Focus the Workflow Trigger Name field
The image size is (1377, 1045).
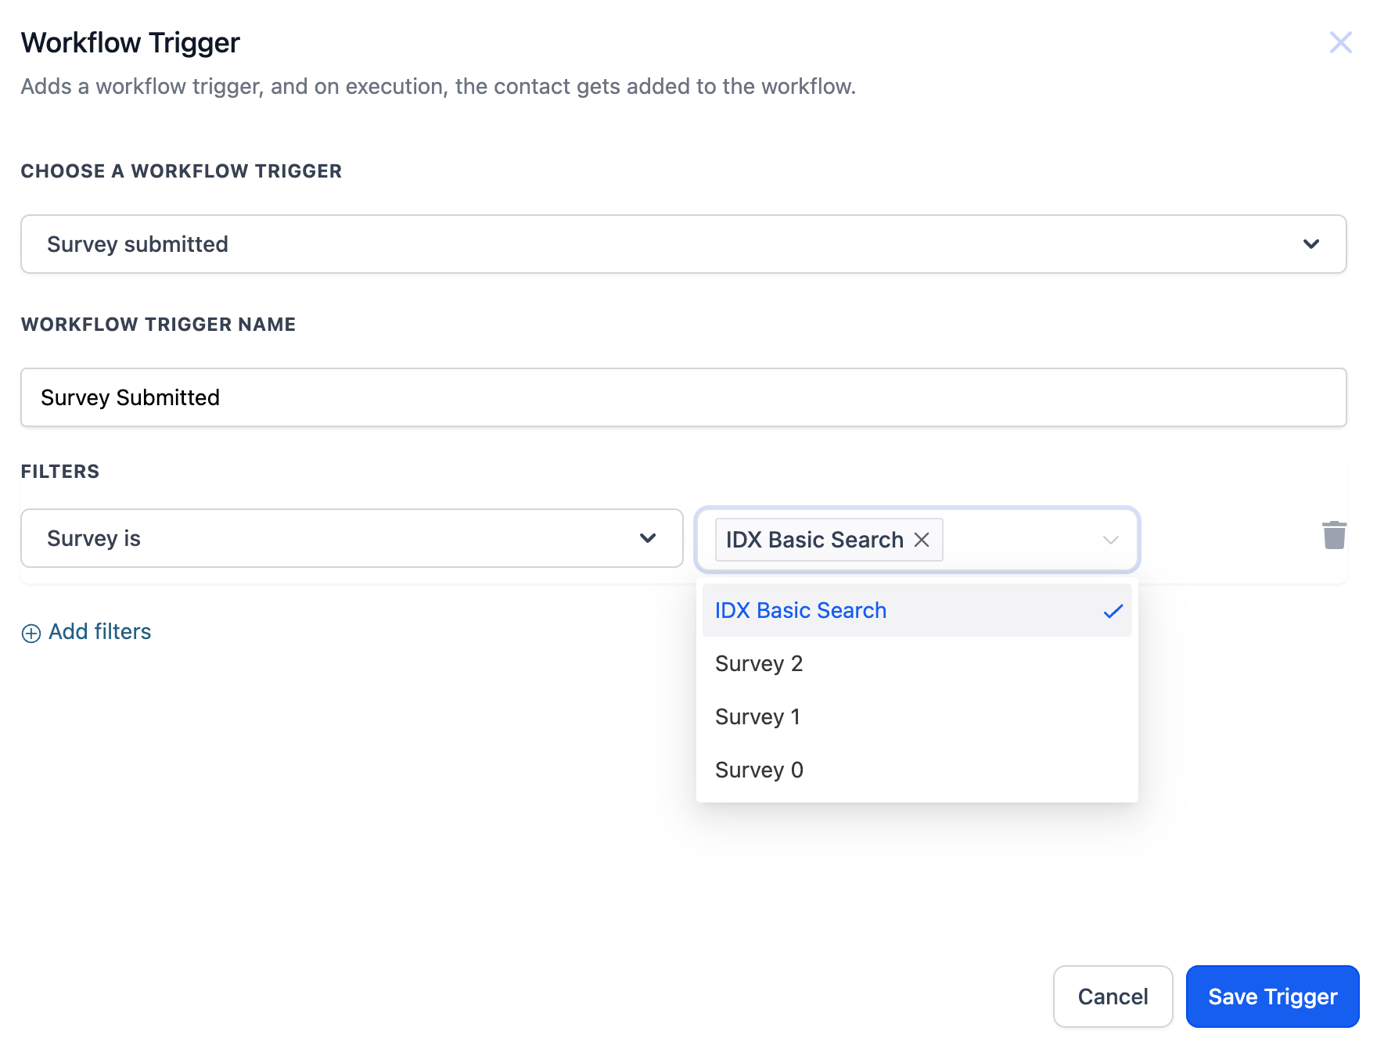pos(682,397)
